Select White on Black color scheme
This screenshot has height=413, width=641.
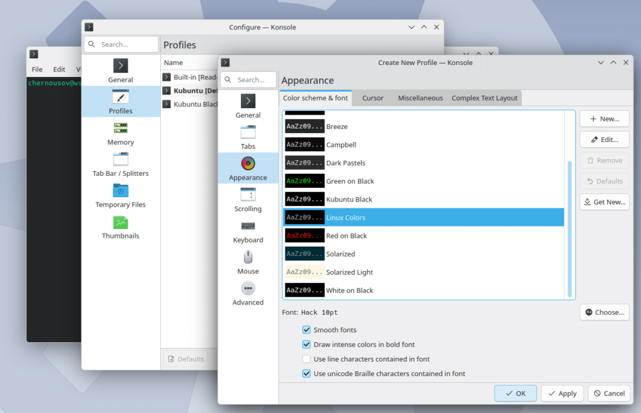point(424,290)
